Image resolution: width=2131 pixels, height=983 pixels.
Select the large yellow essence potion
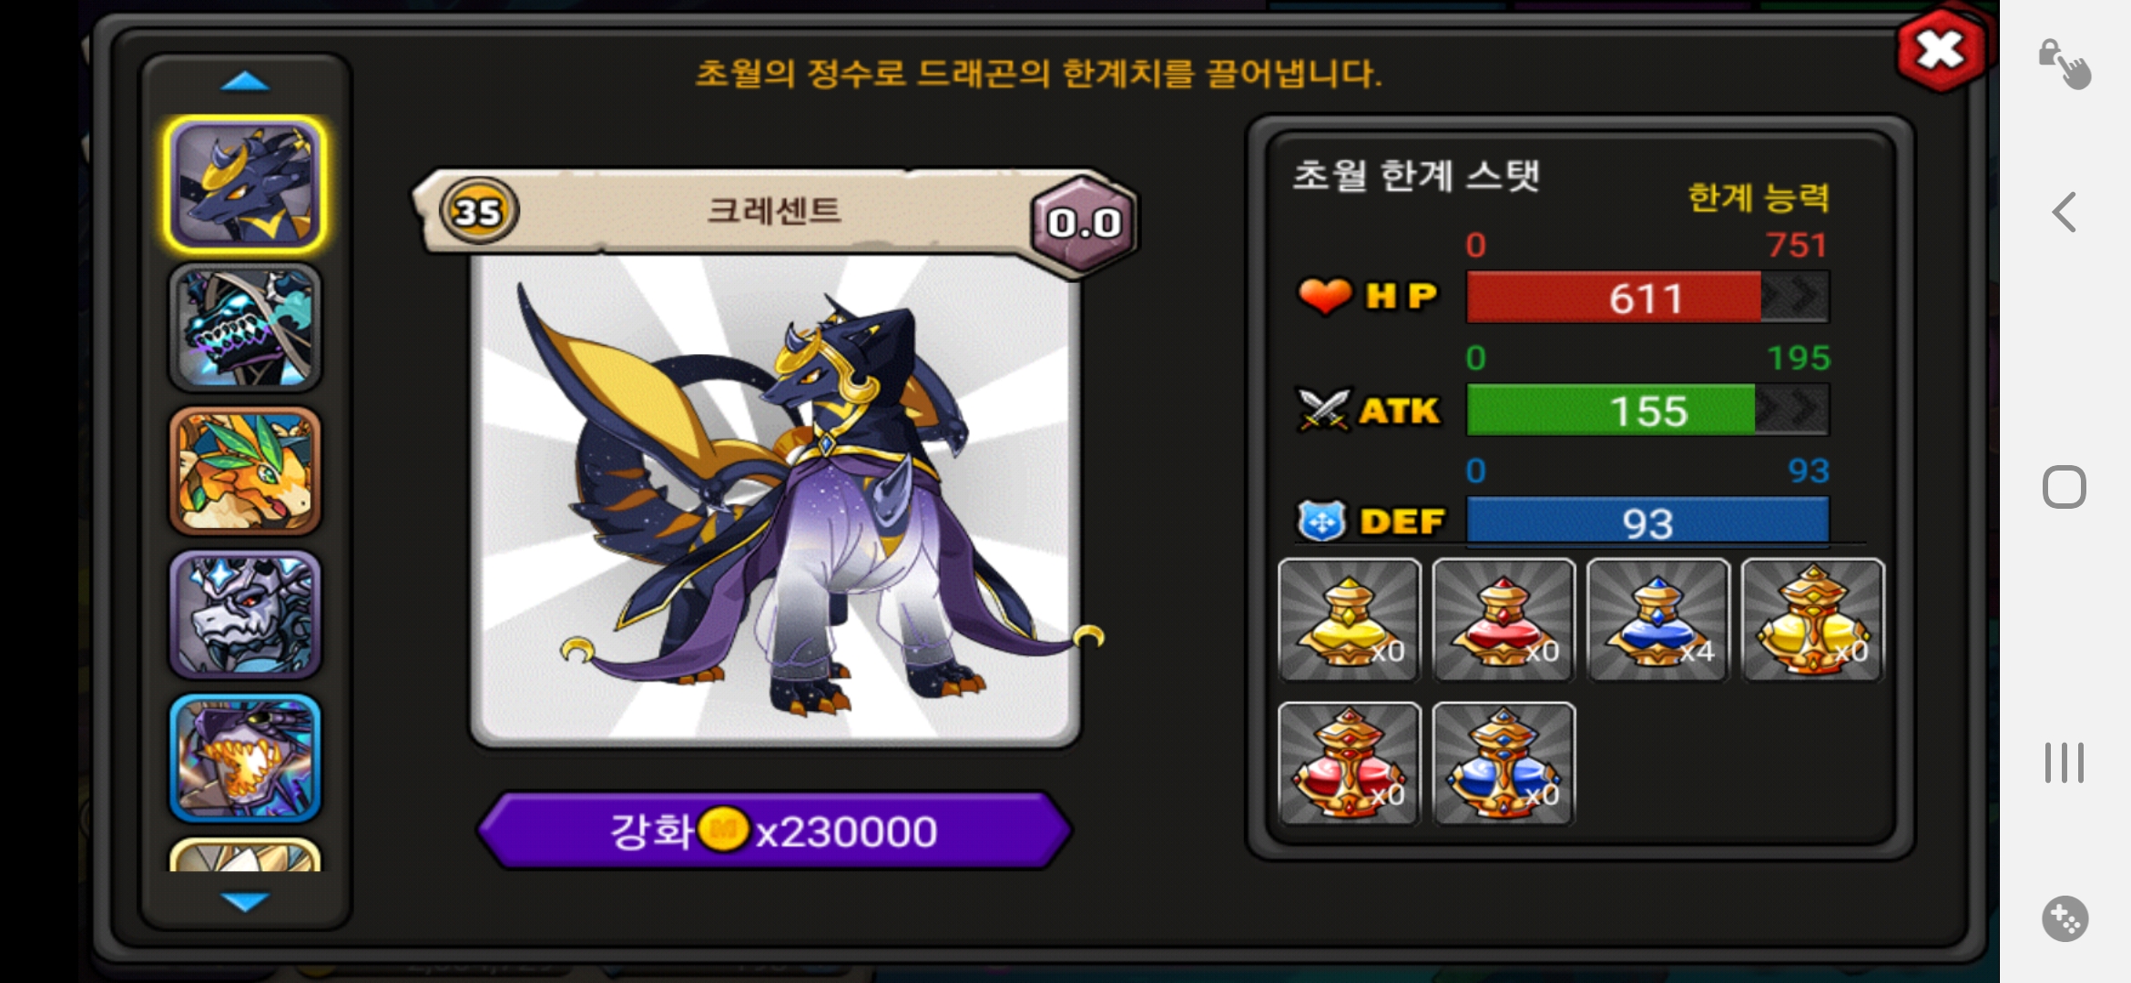pyautogui.click(x=1812, y=620)
